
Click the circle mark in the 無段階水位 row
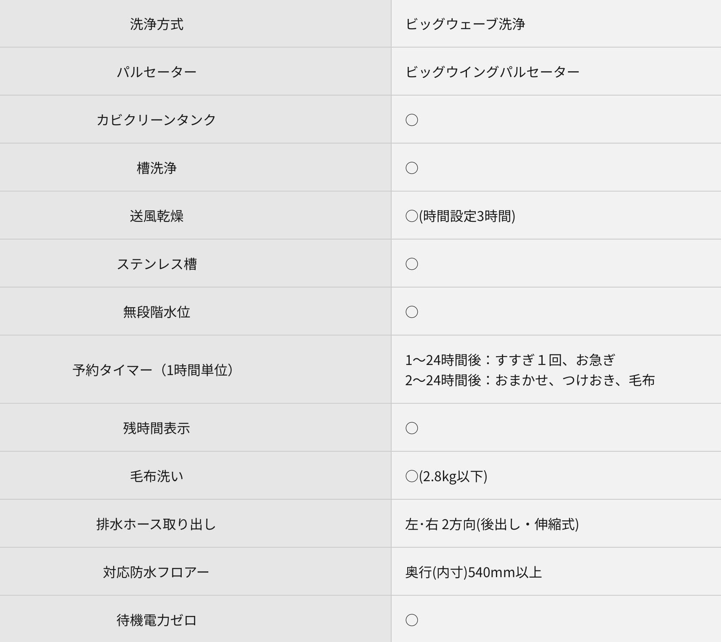coord(411,312)
